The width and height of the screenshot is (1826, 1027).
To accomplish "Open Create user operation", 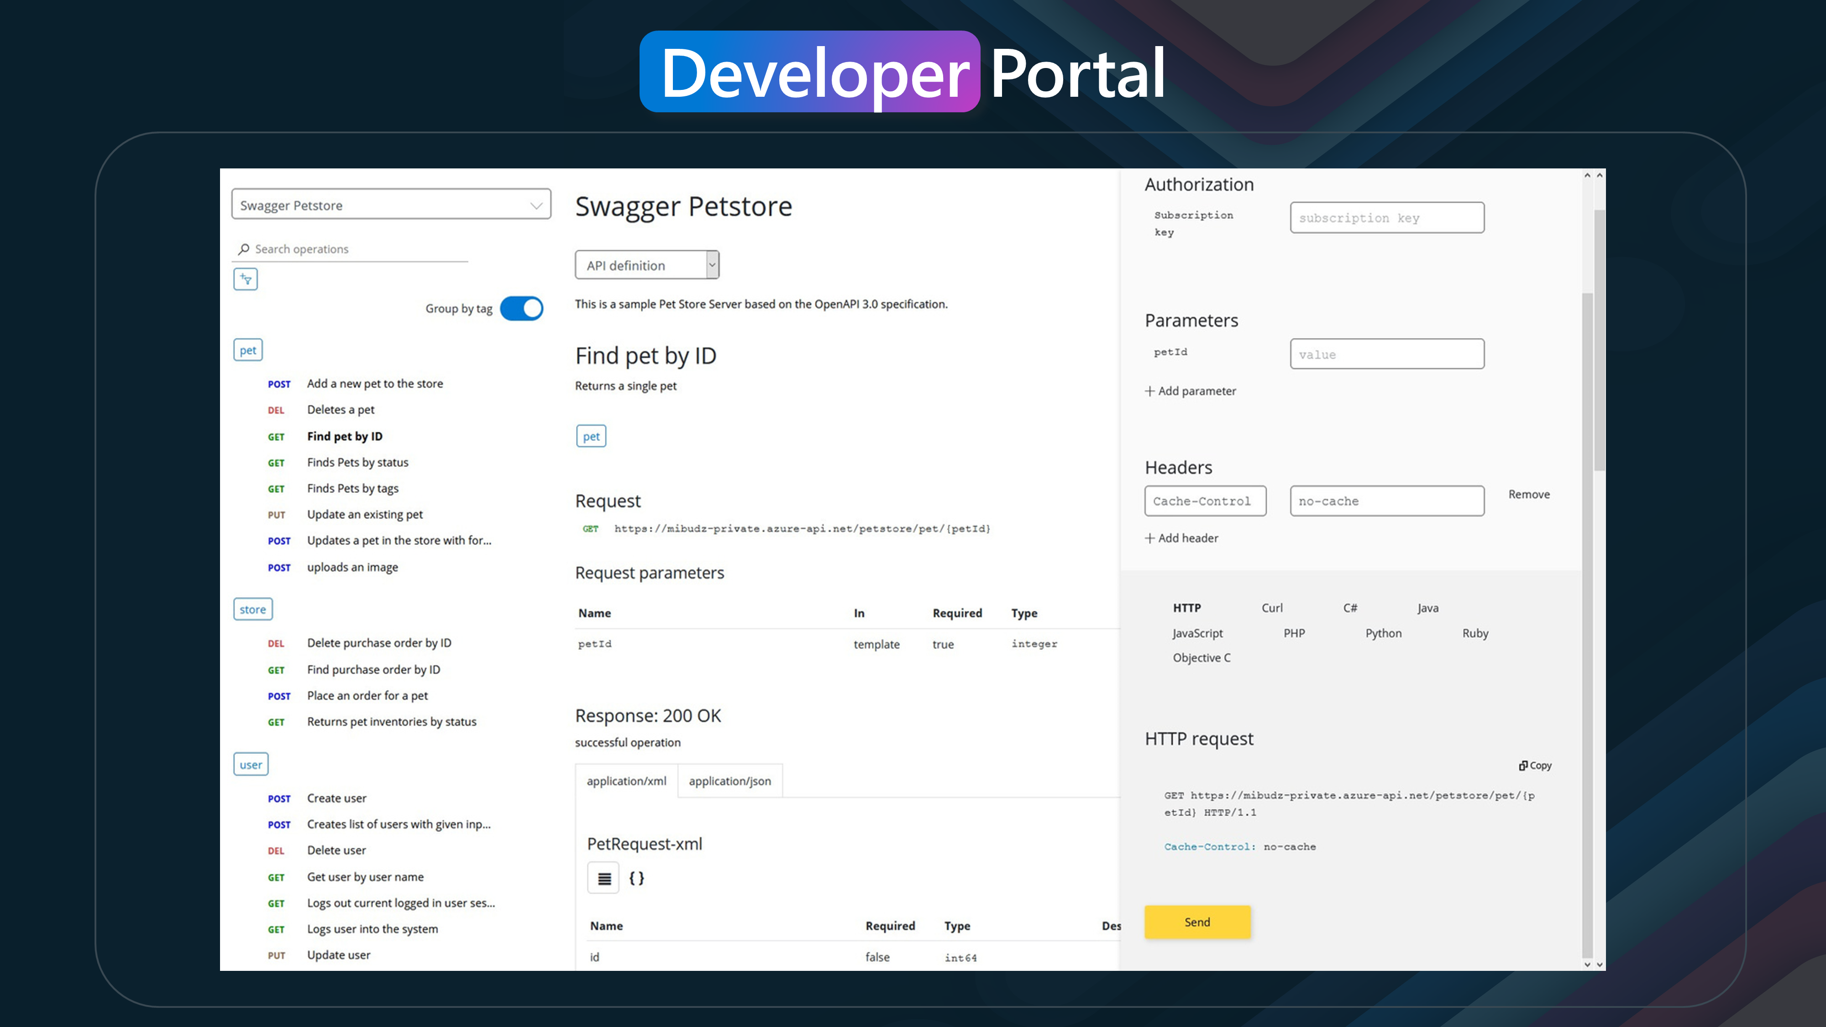I will point(337,799).
